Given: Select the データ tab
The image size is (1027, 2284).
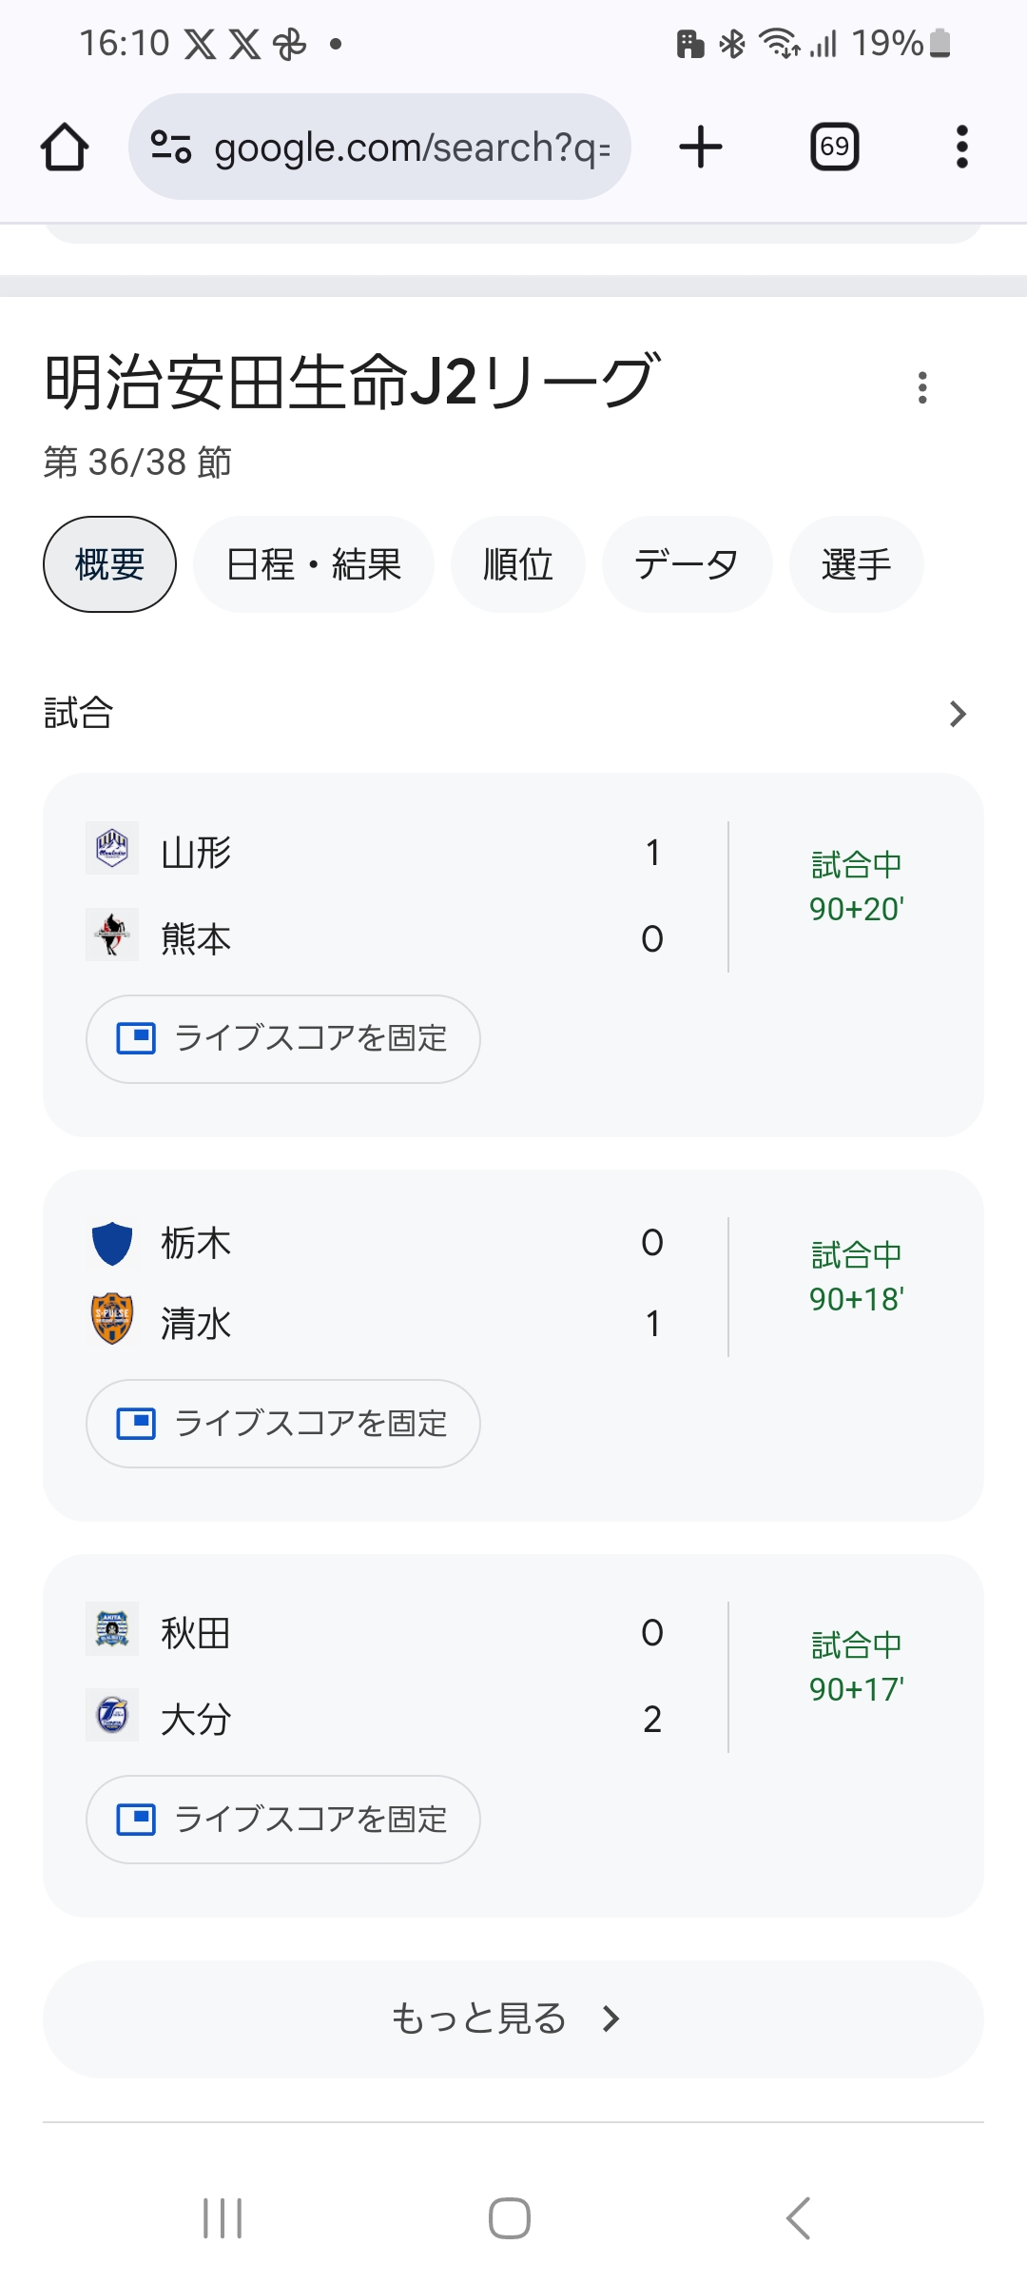Looking at the screenshot, I should pos(687,564).
